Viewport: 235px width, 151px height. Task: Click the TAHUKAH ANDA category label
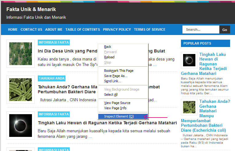tap(52, 78)
